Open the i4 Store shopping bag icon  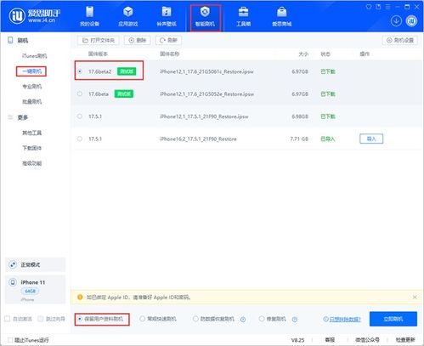point(282,12)
